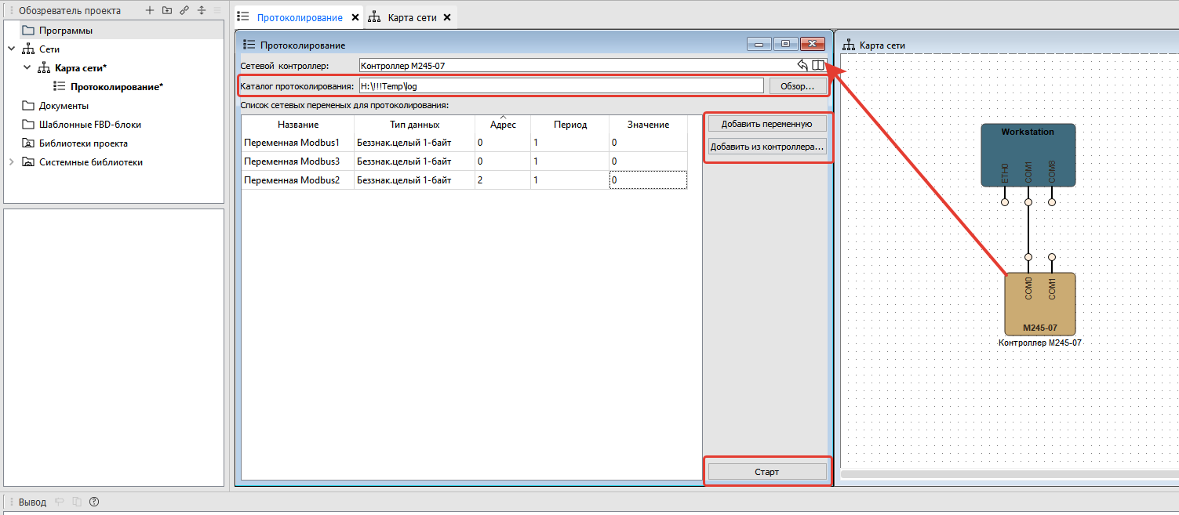Close the Протоколирование tab
The image size is (1179, 515).
click(355, 17)
